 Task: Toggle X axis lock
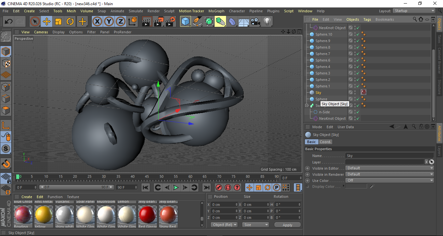click(97, 22)
